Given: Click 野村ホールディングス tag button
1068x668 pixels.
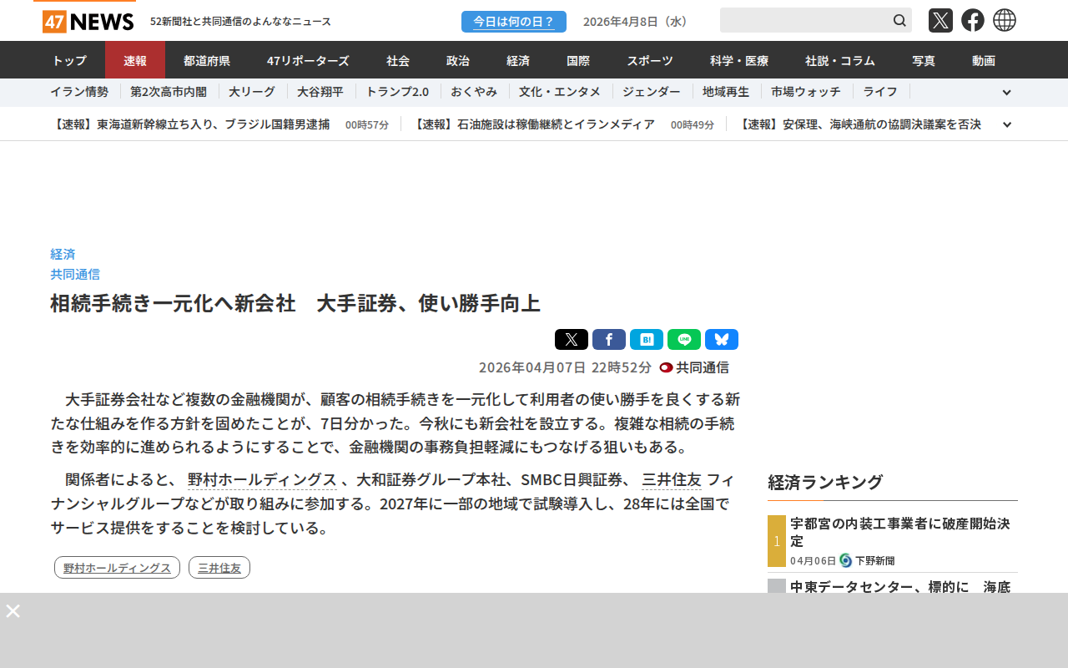Looking at the screenshot, I should click(117, 568).
